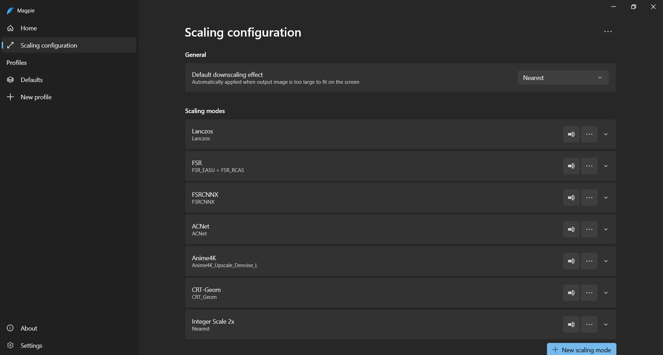The height and width of the screenshot is (355, 663).
Task: Open Default downscaling effect dropdown
Action: pyautogui.click(x=563, y=78)
